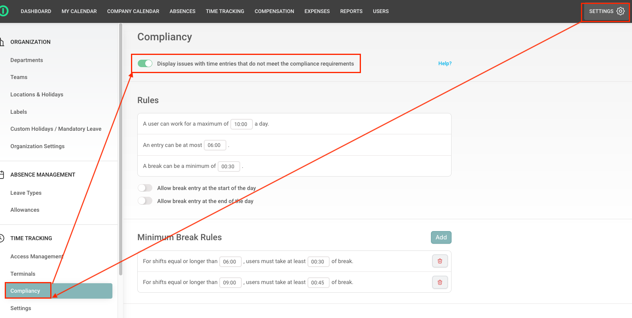Add a new minimum break rule
Screen dimensions: 632x318
pos(441,237)
